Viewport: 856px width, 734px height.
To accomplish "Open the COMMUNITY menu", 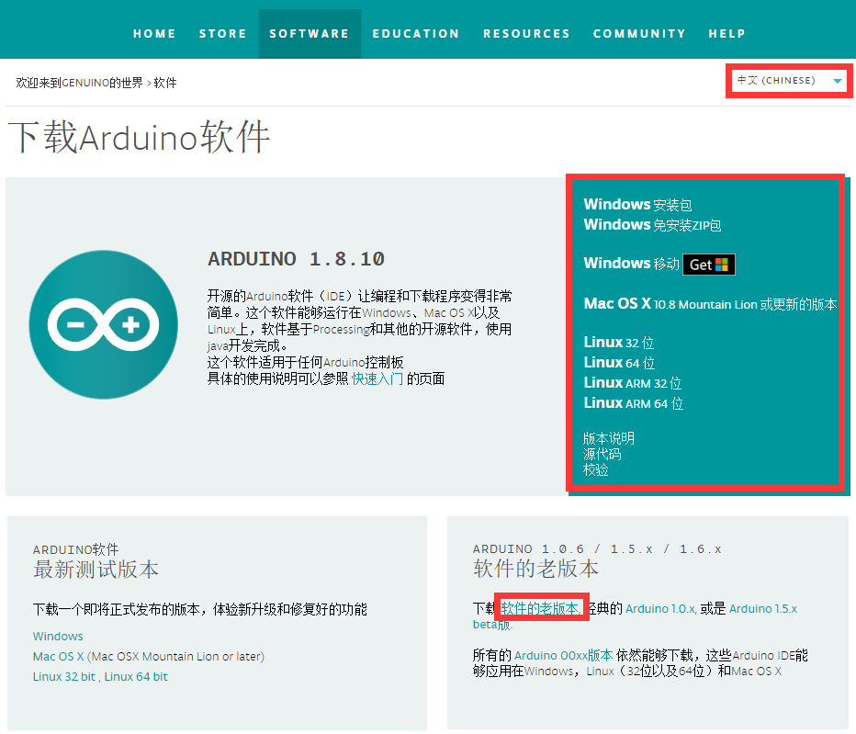I will [x=639, y=34].
